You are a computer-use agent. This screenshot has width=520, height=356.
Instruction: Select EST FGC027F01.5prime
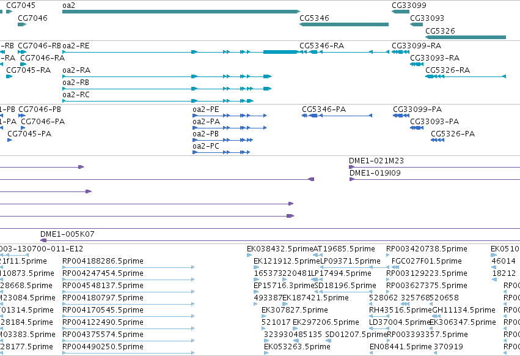coord(427,261)
